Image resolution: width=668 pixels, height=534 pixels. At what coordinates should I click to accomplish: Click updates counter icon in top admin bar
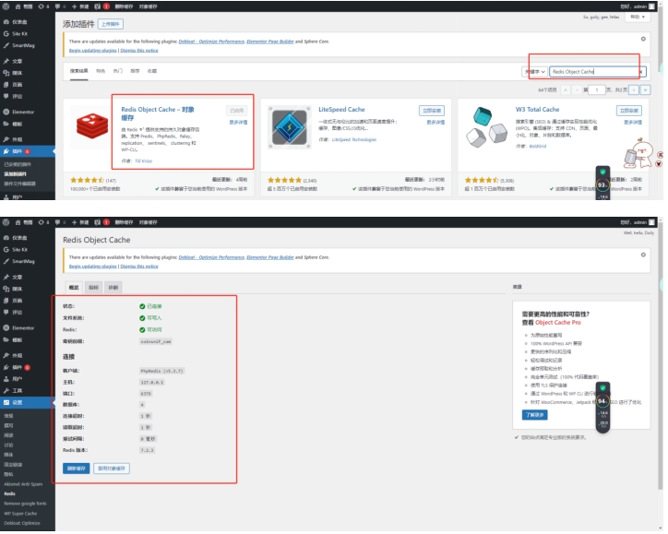click(x=43, y=6)
